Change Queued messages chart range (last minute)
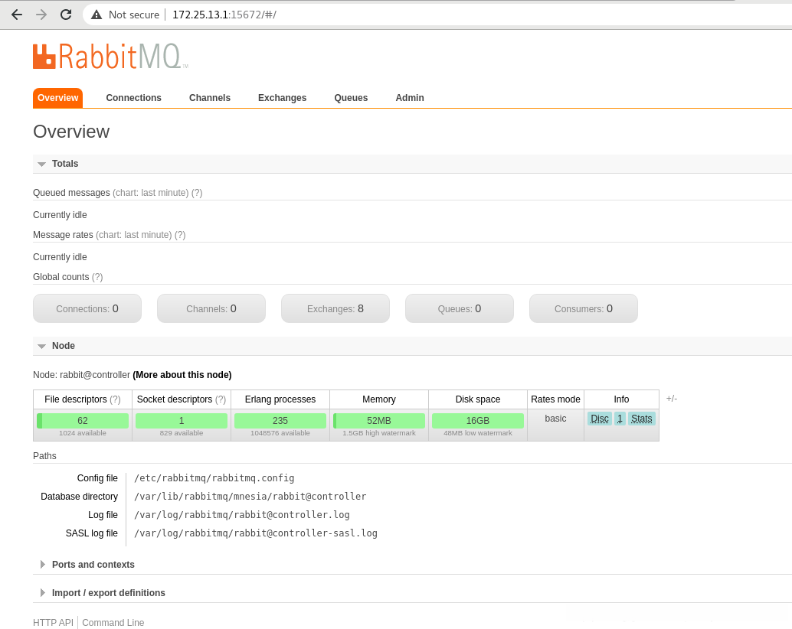Image resolution: width=792 pixels, height=629 pixels. pyautogui.click(x=151, y=193)
